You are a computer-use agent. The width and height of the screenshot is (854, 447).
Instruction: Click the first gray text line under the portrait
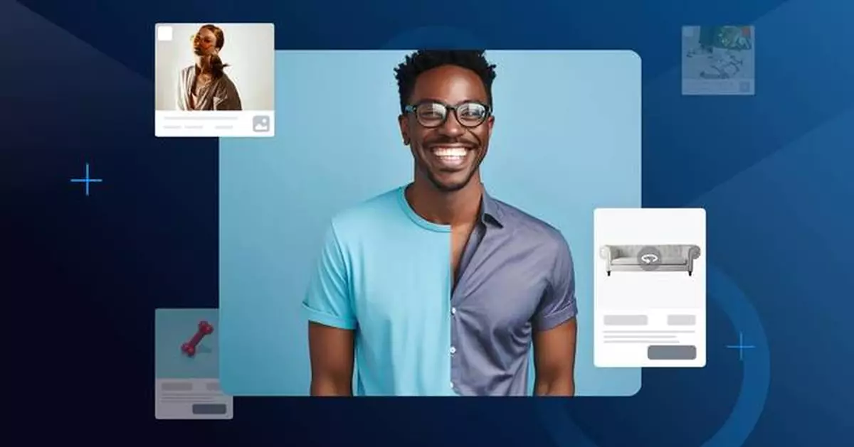(x=201, y=117)
